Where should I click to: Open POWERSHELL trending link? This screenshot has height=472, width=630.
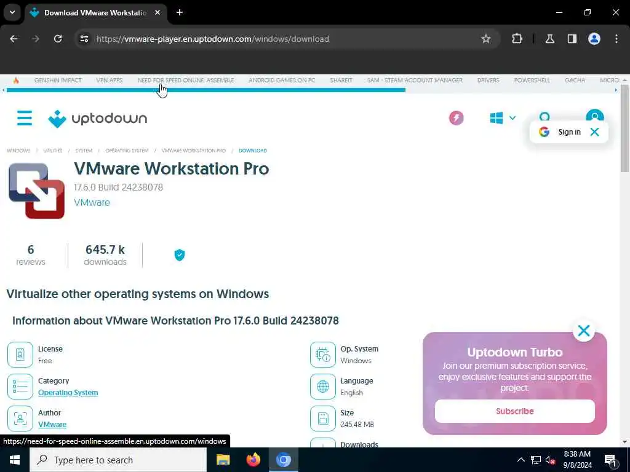point(532,81)
